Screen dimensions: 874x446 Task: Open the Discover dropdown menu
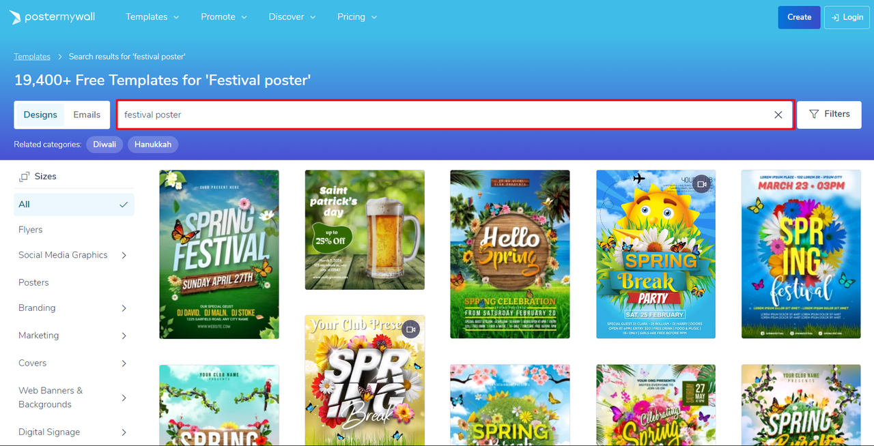tap(292, 17)
